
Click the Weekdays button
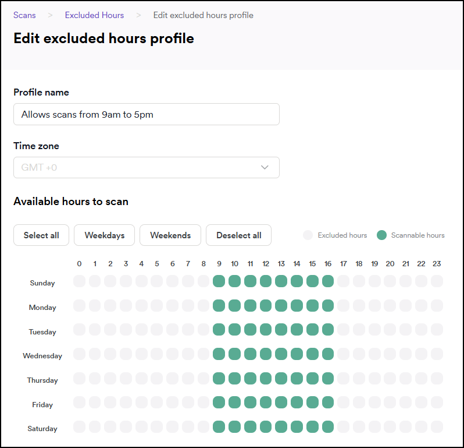tap(105, 235)
